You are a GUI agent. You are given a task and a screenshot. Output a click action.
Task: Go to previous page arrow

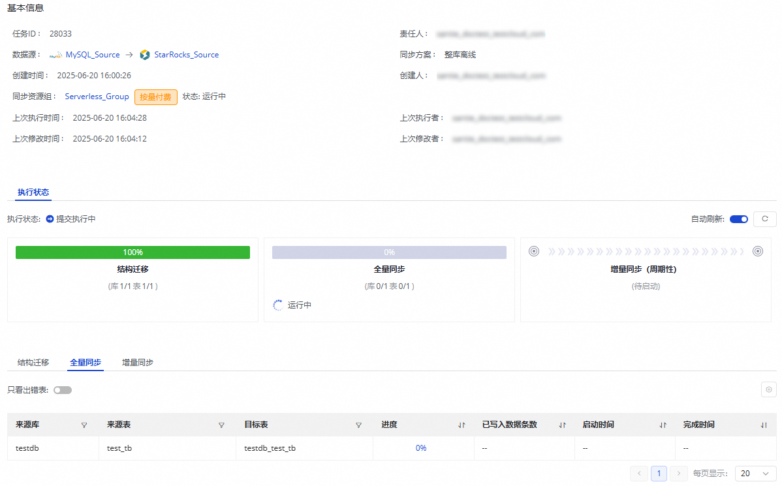(x=639, y=474)
